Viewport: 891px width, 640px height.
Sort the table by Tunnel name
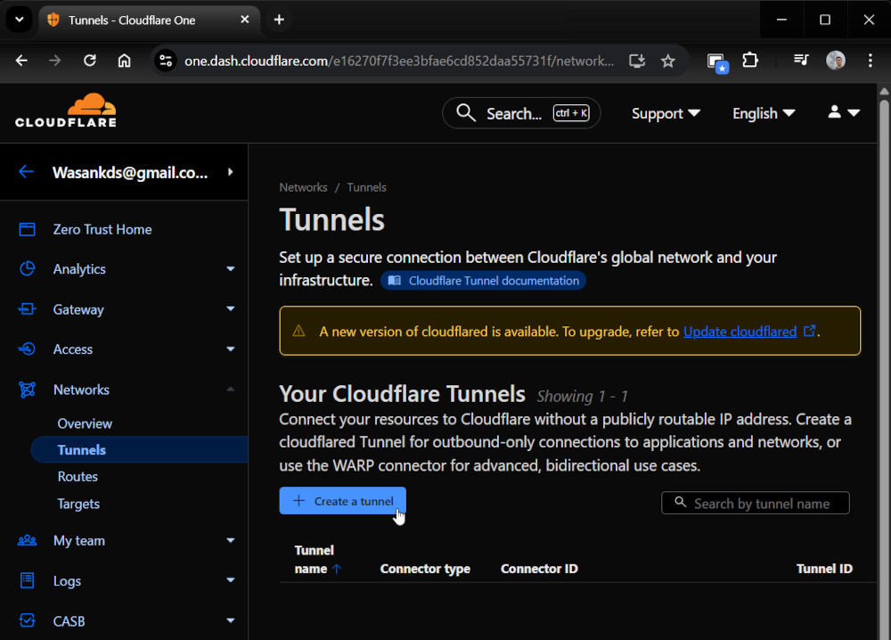tap(316, 560)
